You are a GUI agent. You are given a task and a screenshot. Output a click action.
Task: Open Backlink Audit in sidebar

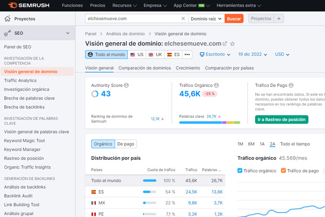[18, 196]
